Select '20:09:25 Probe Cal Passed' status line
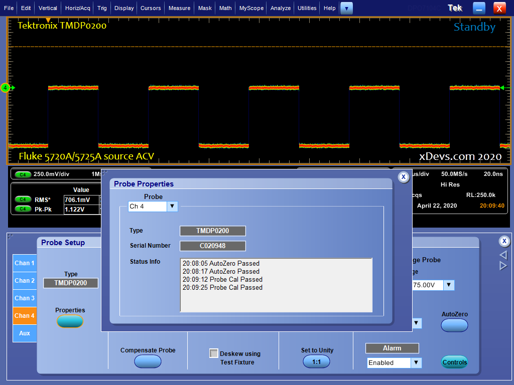 (x=222, y=287)
